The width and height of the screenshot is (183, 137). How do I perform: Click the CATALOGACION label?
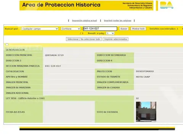click(15, 72)
